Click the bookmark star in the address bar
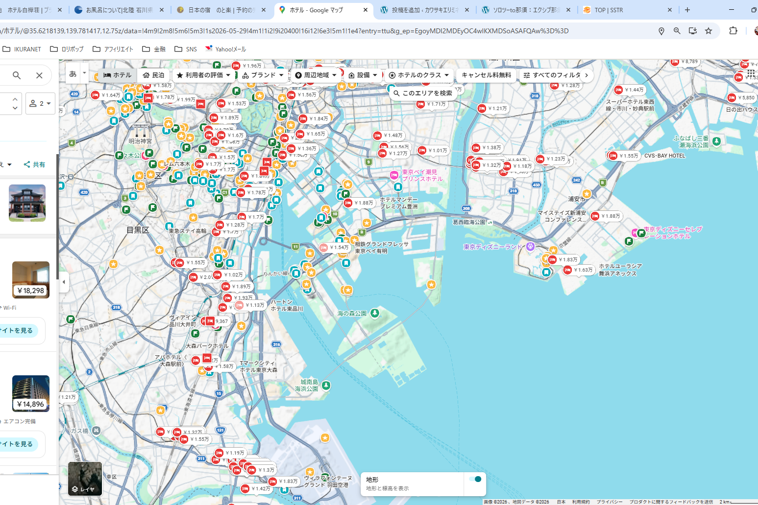 [x=708, y=31]
